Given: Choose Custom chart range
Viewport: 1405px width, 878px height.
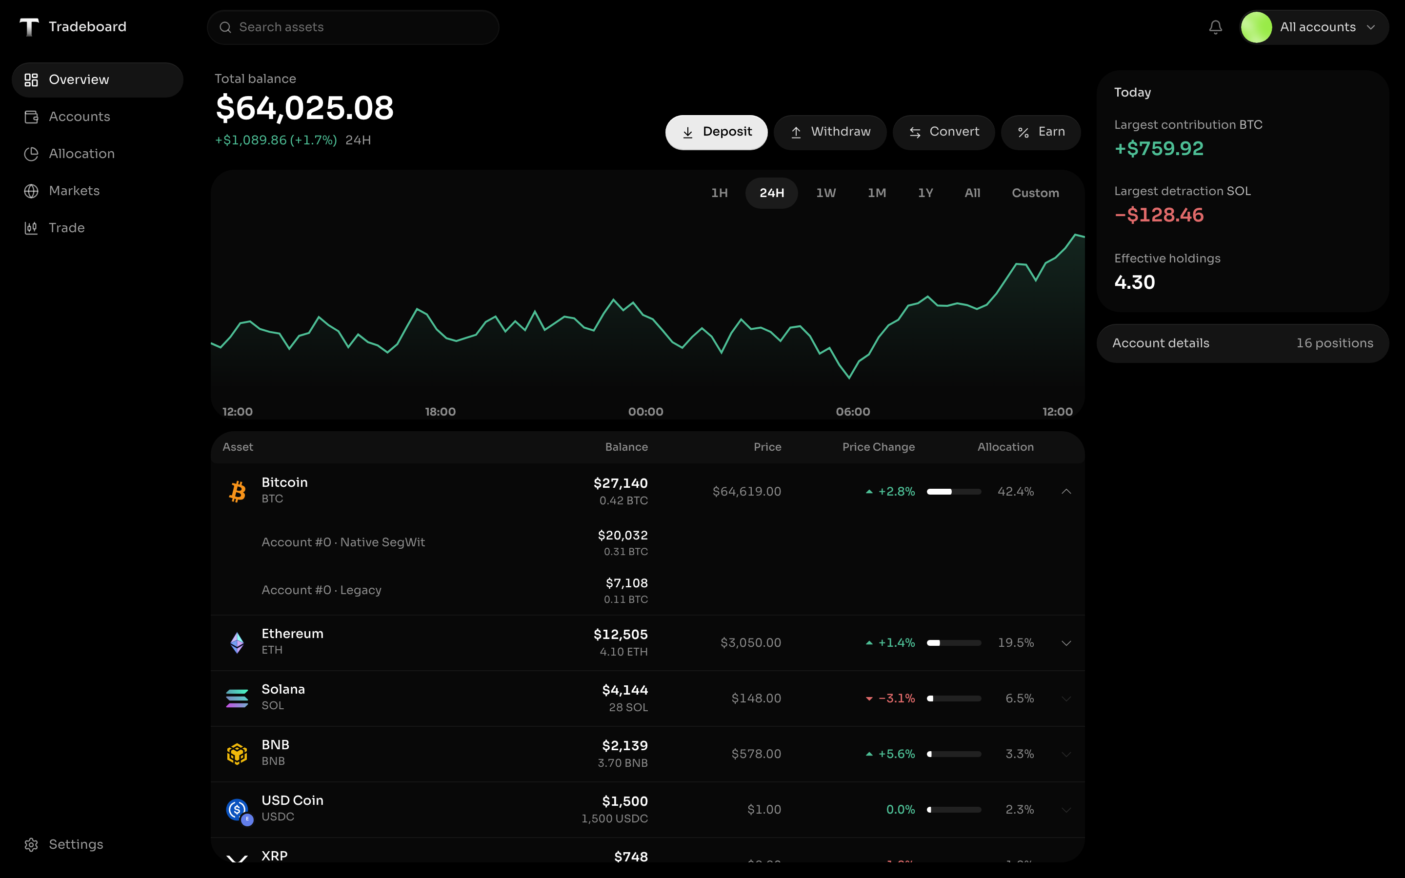Looking at the screenshot, I should (1035, 193).
